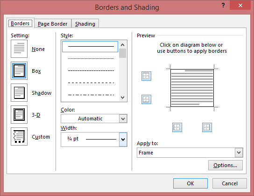Click the help question mark icon
The width and height of the screenshot is (254, 196).
pos(223,6)
